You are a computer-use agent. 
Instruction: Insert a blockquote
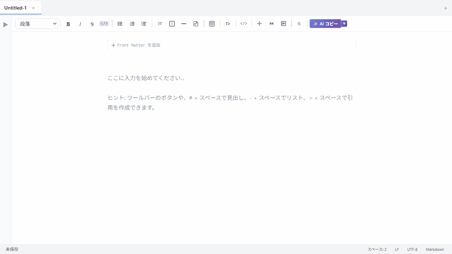(160, 24)
